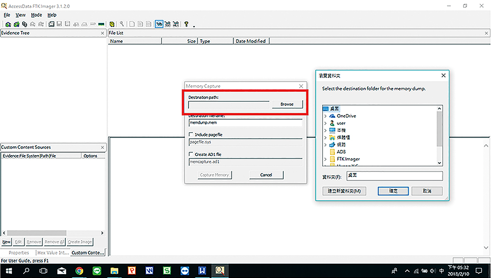Viewport: 491px width, 278px height.
Task: Click the green Capture Memory toolbar icon
Action: click(101, 24)
